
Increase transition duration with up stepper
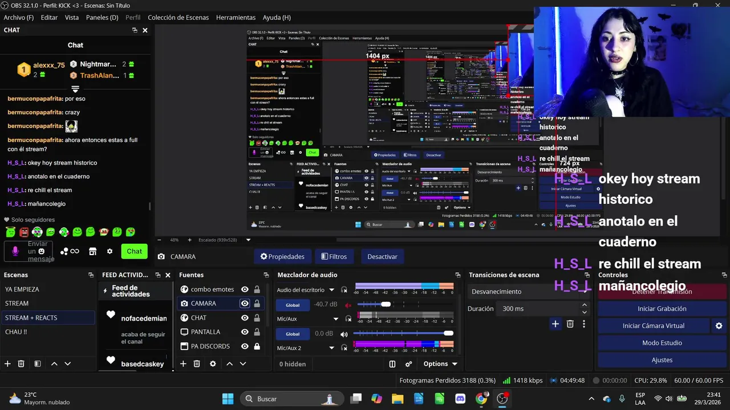[x=584, y=305]
